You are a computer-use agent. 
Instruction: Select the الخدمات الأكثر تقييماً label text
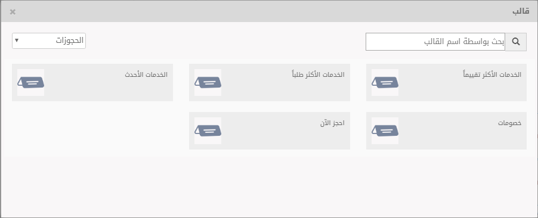(x=492, y=74)
